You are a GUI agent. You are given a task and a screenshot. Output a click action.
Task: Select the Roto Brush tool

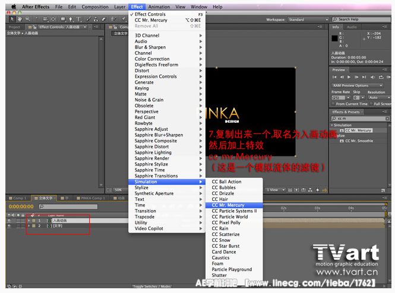[x=114, y=19]
